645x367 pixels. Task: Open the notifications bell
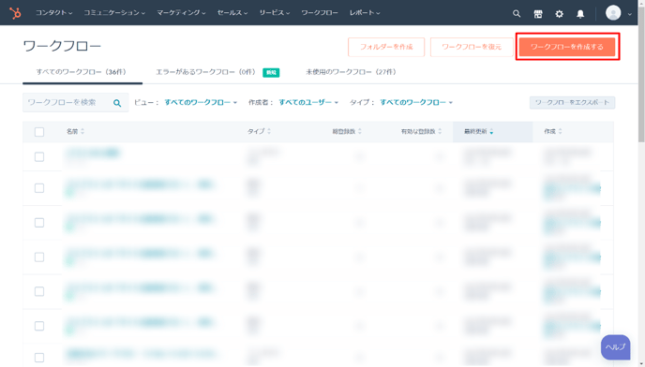click(x=580, y=14)
